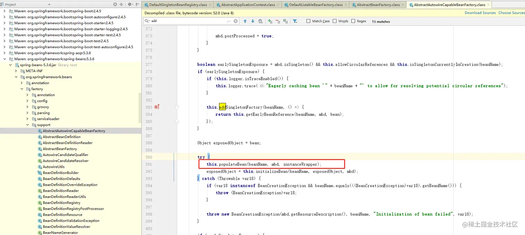Select AutowireCandidateQualifier class
Screen dimensions: 525x235
[65, 155]
